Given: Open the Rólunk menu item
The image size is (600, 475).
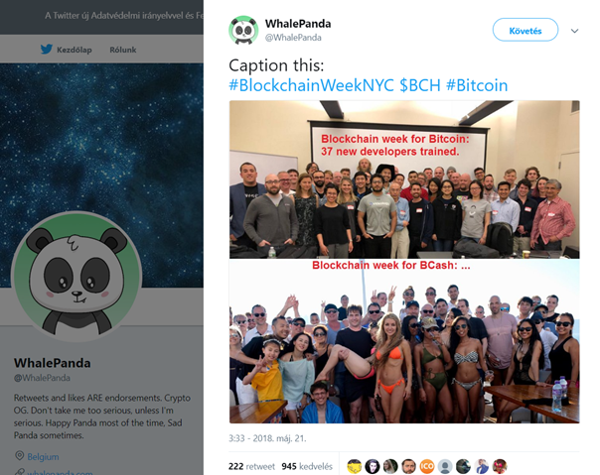Looking at the screenshot, I should (x=123, y=50).
